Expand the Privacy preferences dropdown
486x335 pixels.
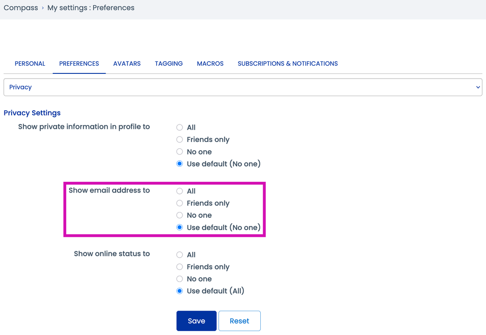[x=243, y=87]
